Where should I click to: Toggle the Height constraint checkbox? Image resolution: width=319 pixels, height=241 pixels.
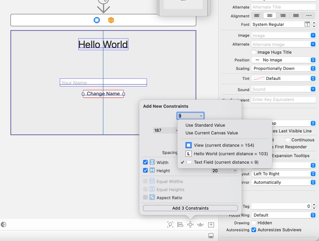pyautogui.click(x=145, y=170)
